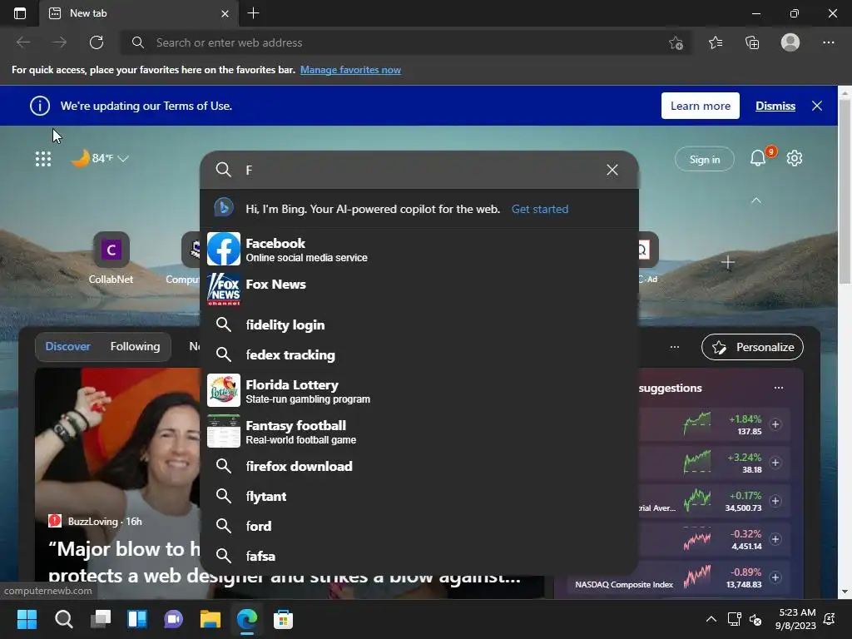852x639 pixels.
Task: Open the Collections icon
Action: tap(752, 42)
